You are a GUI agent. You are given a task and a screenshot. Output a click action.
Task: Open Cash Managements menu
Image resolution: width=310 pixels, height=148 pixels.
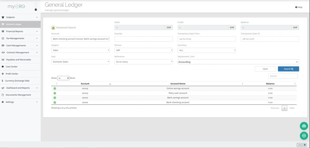(20, 46)
